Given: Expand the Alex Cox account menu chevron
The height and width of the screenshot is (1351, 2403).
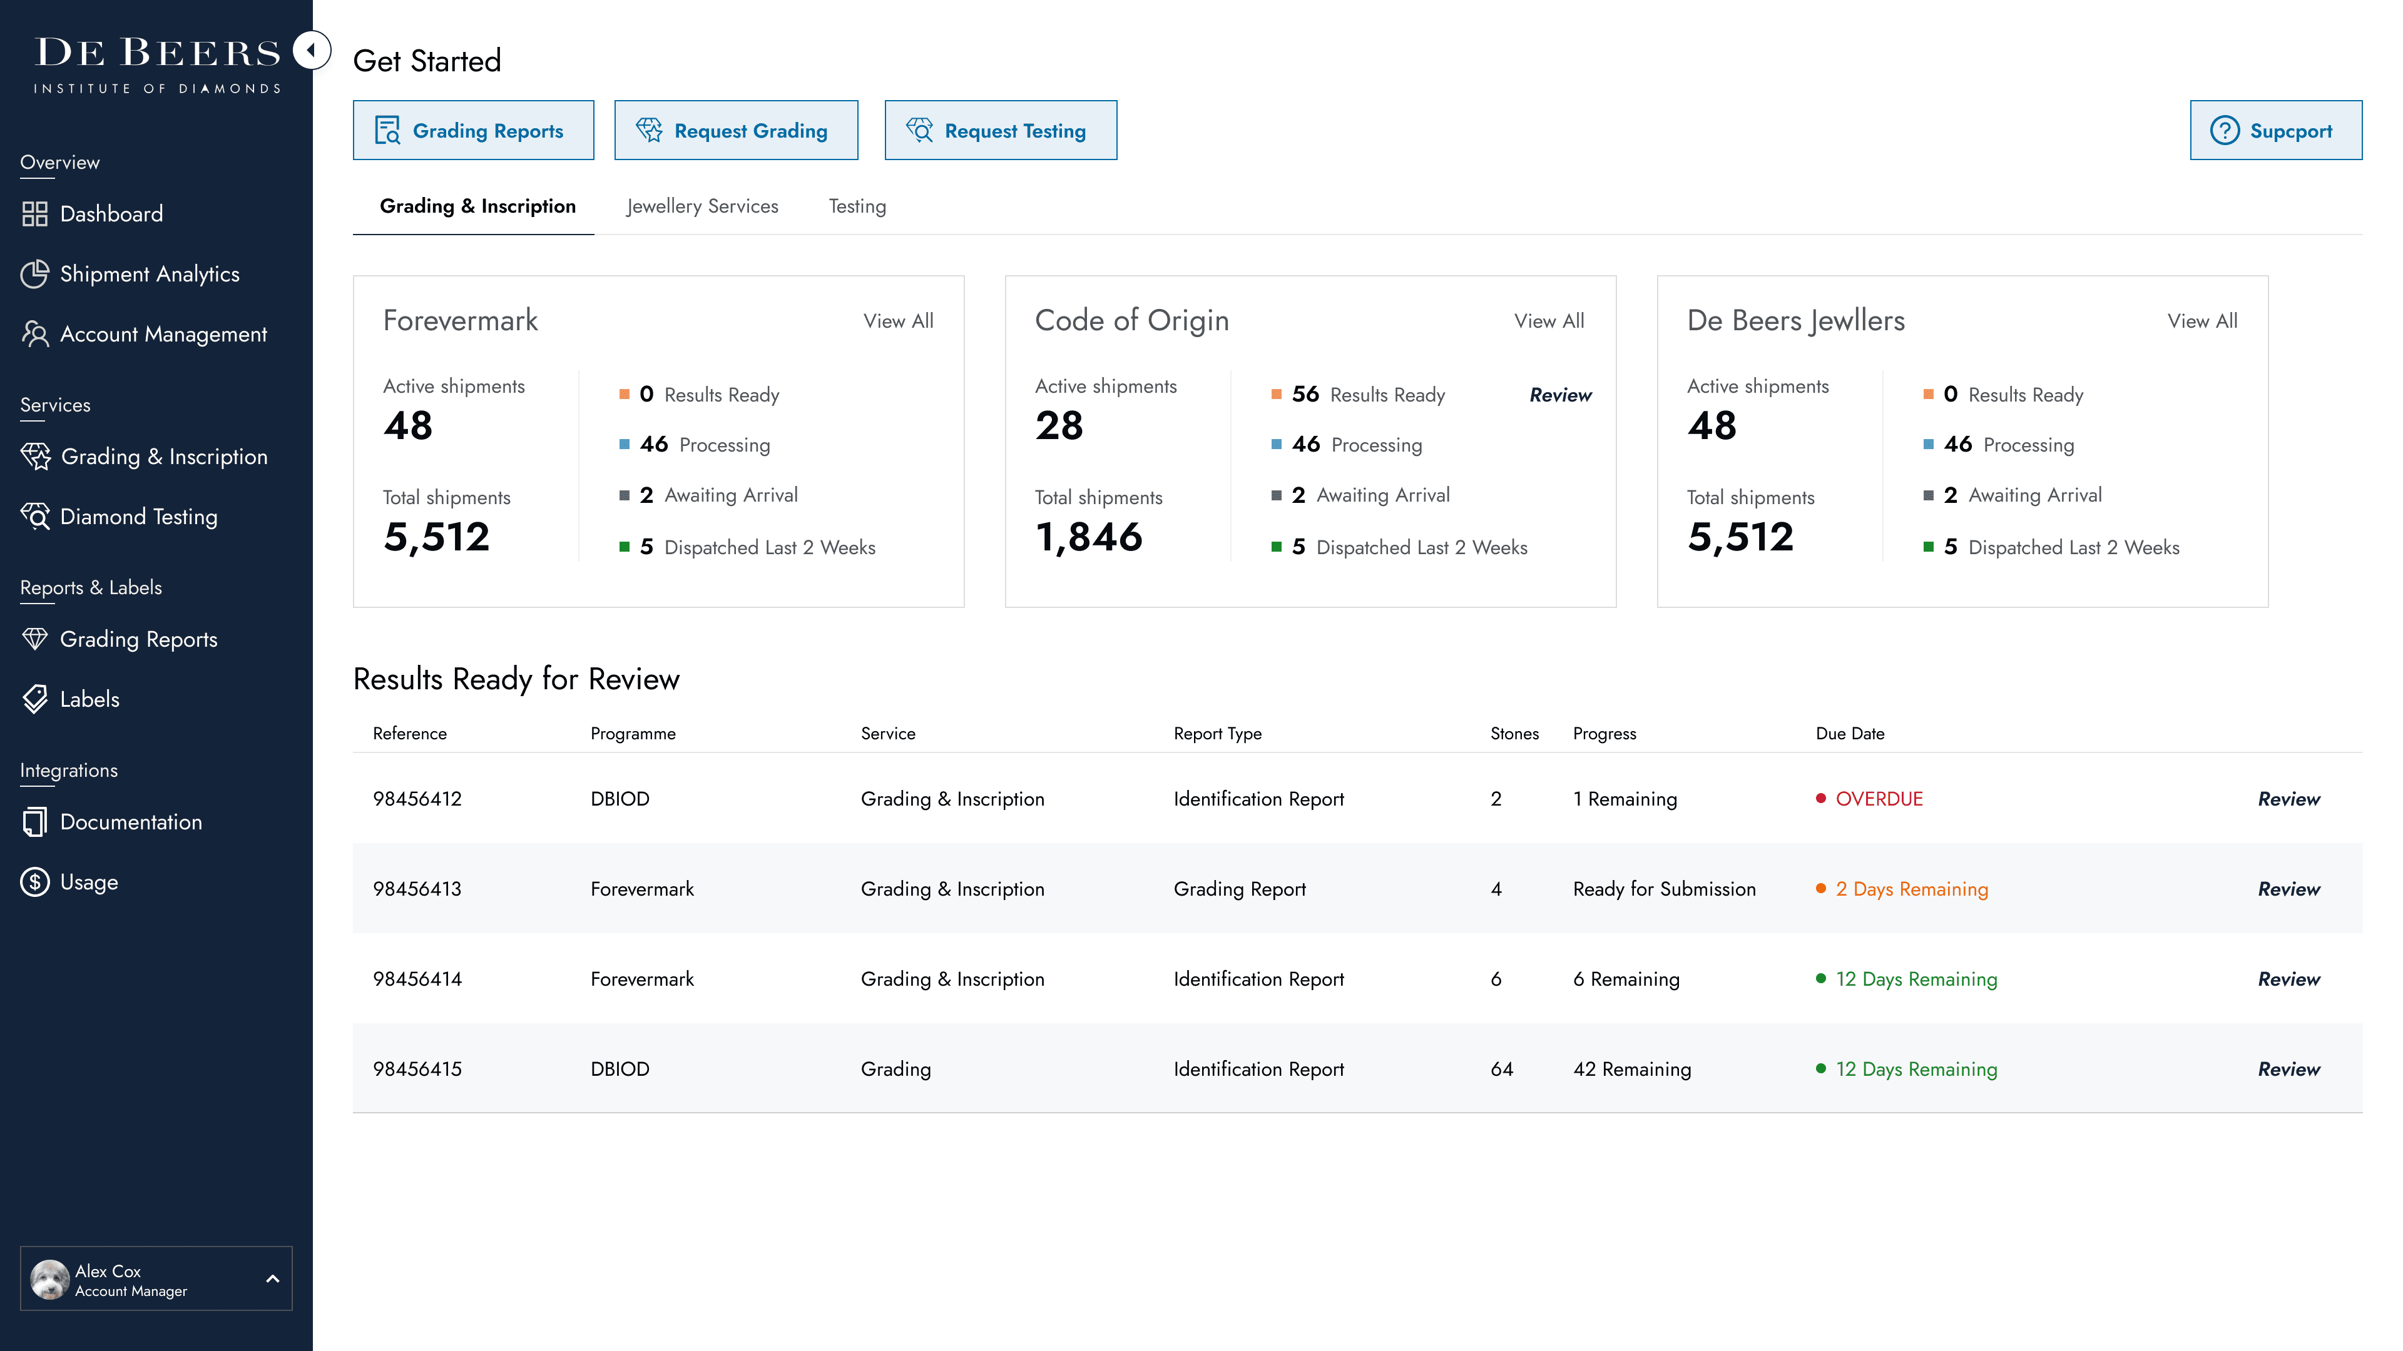Looking at the screenshot, I should 272,1279.
